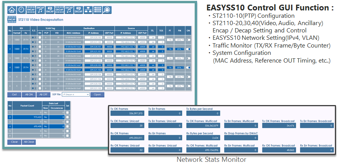Screen dimensions: 343x168
Task: Click the All ON button
Action: 29,95
